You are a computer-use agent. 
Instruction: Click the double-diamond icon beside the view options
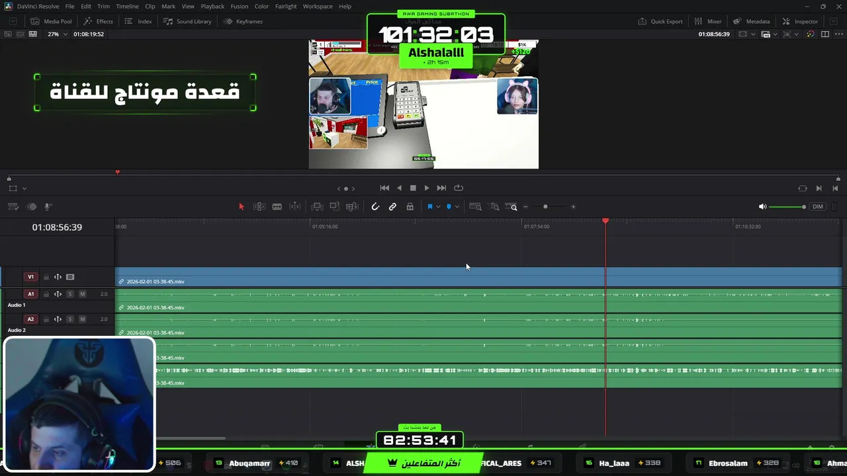31,207
